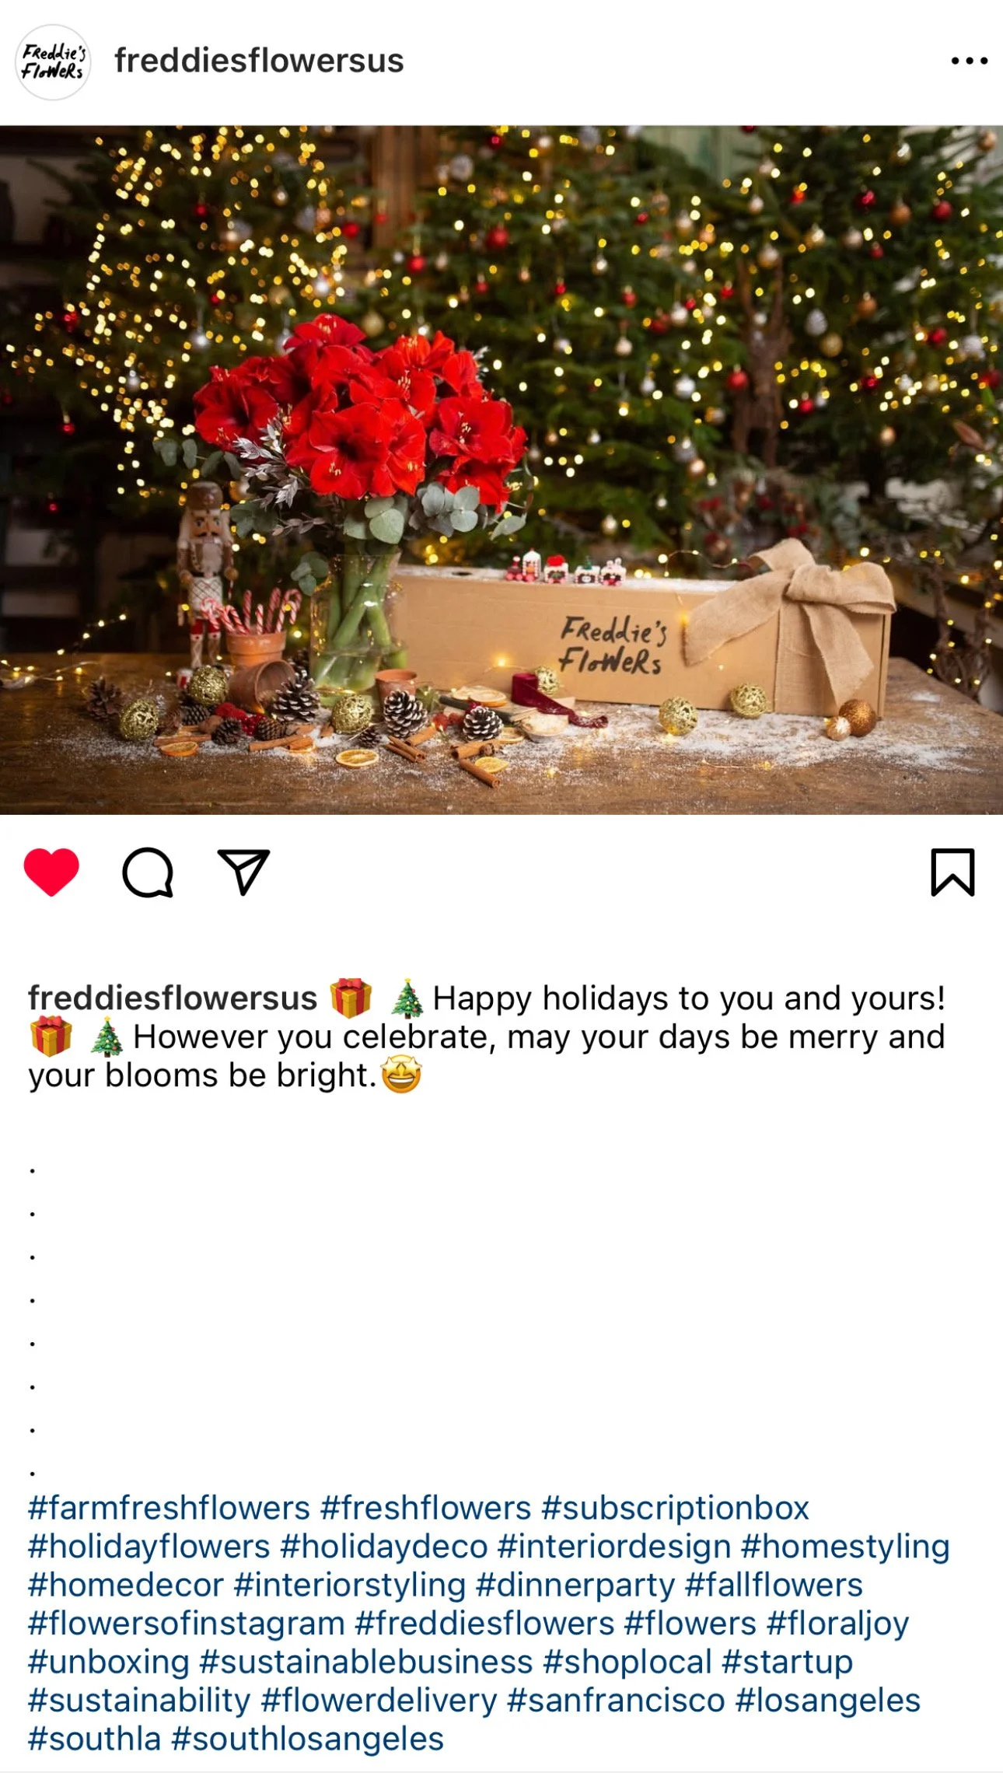Viewport: 1003px width, 1783px height.
Task: Tap the #floraljoy hashtag
Action: 837,1624
